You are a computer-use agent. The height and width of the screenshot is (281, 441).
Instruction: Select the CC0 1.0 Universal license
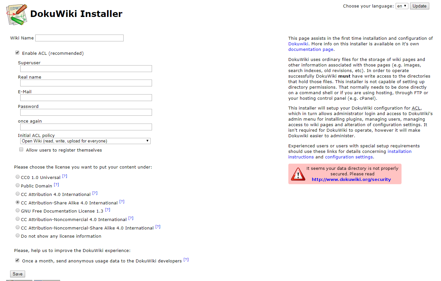[x=18, y=177]
